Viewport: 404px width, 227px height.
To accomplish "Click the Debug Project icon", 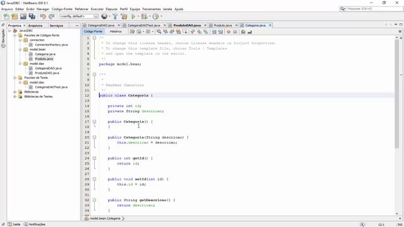I will [x=144, y=16].
